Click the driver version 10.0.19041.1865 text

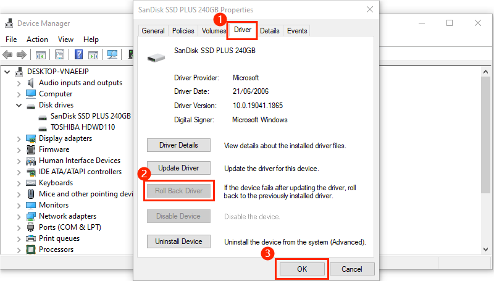pyautogui.click(x=257, y=106)
